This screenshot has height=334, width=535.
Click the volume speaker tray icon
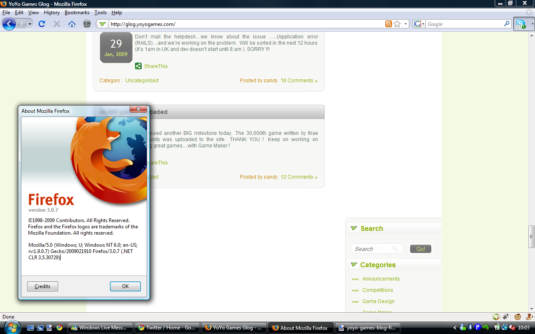click(x=512, y=328)
